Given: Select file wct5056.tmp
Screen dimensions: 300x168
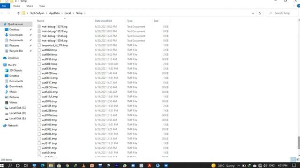Looking at the screenshot, I should pos(49,134).
